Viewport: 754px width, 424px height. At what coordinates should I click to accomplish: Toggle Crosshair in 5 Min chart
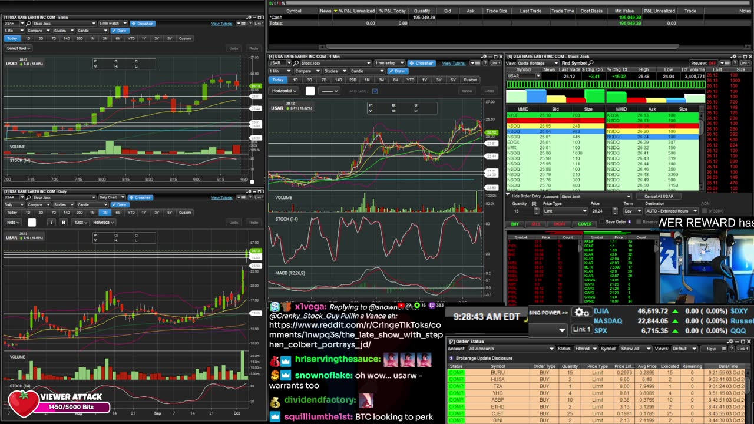143,24
